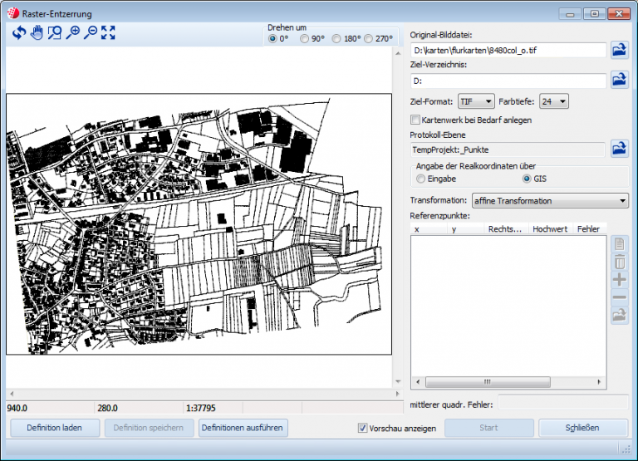Viewport: 638px width, 461px height.
Task: Browse for Ziel-Verzeichnis folder
Action: 619,80
